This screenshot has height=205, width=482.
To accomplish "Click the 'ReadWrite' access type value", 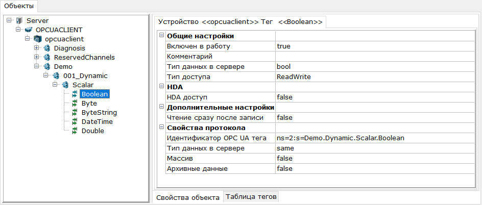I will (375, 76).
